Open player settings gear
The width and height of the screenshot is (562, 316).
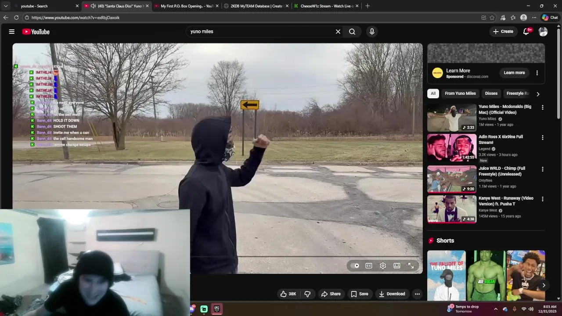pyautogui.click(x=383, y=266)
